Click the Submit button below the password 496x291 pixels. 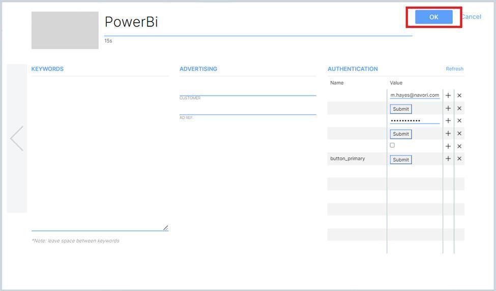pyautogui.click(x=401, y=134)
